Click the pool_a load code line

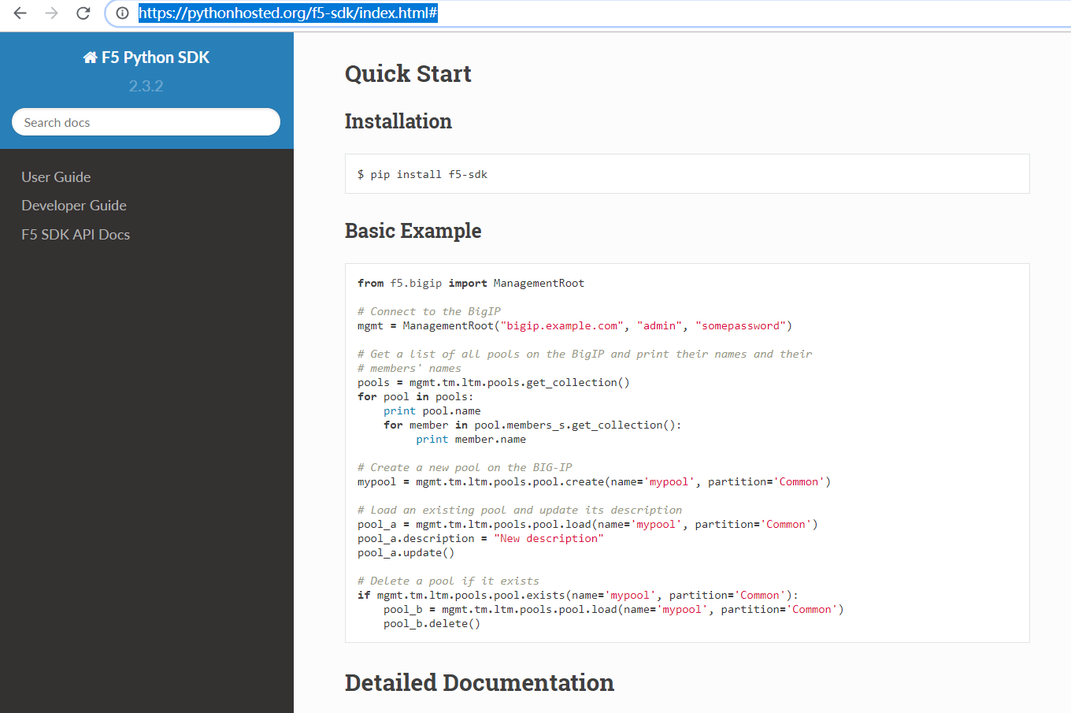(x=588, y=524)
